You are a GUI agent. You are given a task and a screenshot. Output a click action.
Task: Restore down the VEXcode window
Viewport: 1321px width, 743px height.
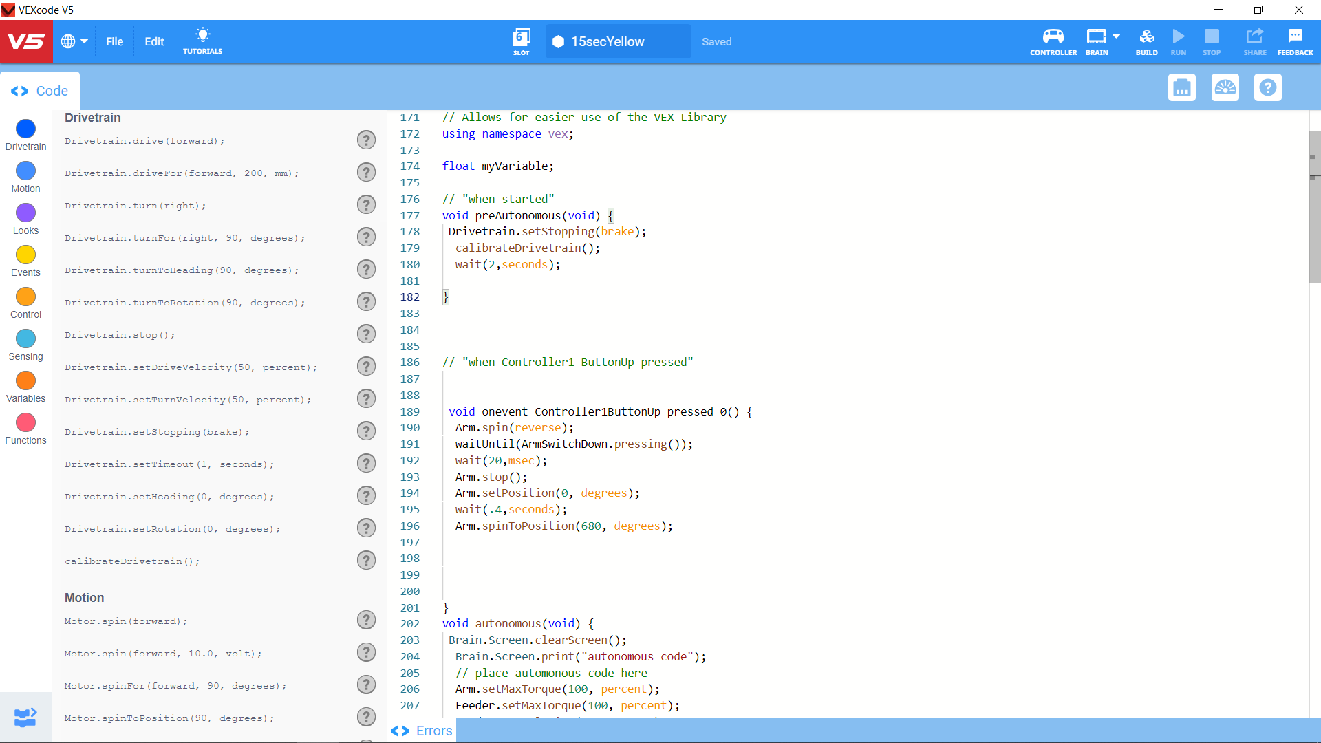pos(1258,10)
